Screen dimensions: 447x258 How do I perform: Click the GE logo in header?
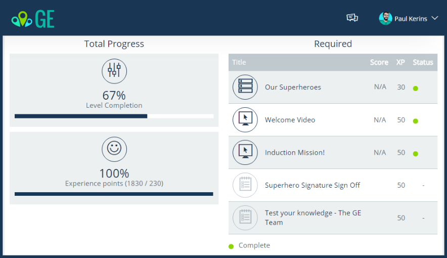[x=33, y=19]
